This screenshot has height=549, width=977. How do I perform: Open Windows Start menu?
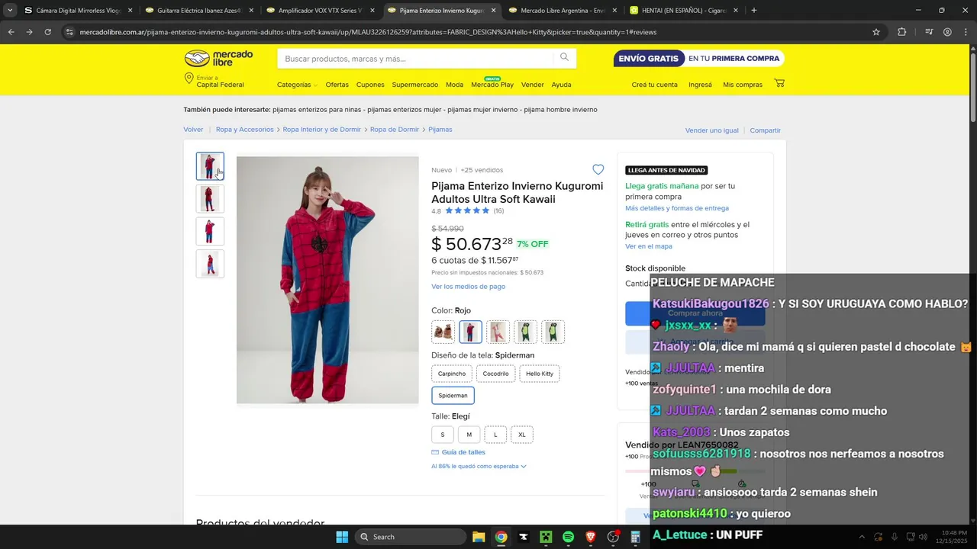tap(342, 537)
